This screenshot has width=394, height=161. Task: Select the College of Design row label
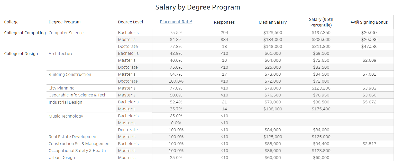[21, 54]
